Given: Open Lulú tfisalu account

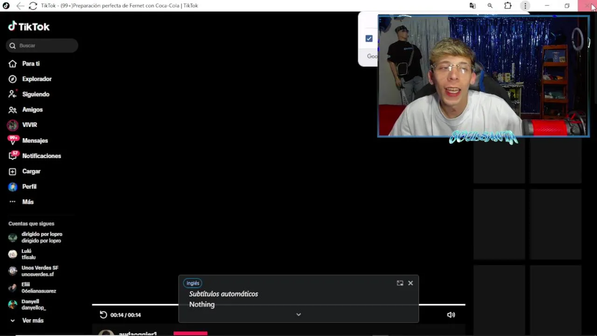Looking at the screenshot, I should (x=22, y=254).
